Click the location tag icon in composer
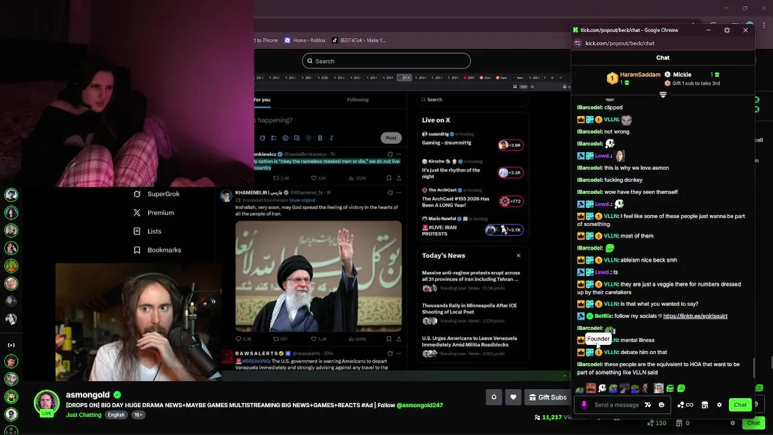773x435 pixels. pos(309,138)
